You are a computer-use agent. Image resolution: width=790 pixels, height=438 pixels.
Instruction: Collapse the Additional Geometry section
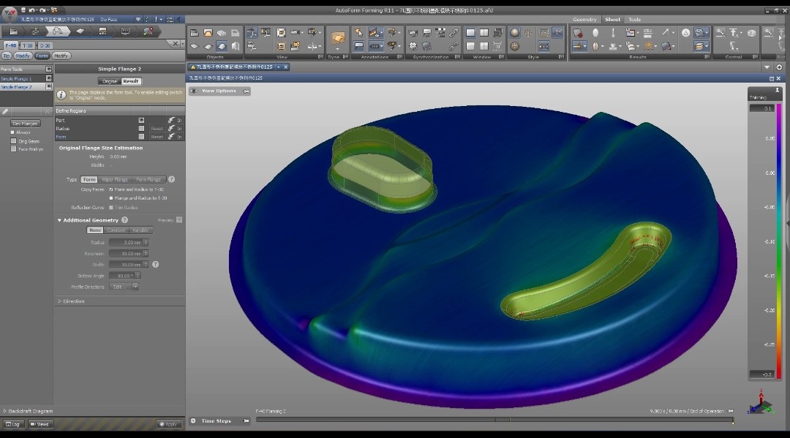pos(59,221)
